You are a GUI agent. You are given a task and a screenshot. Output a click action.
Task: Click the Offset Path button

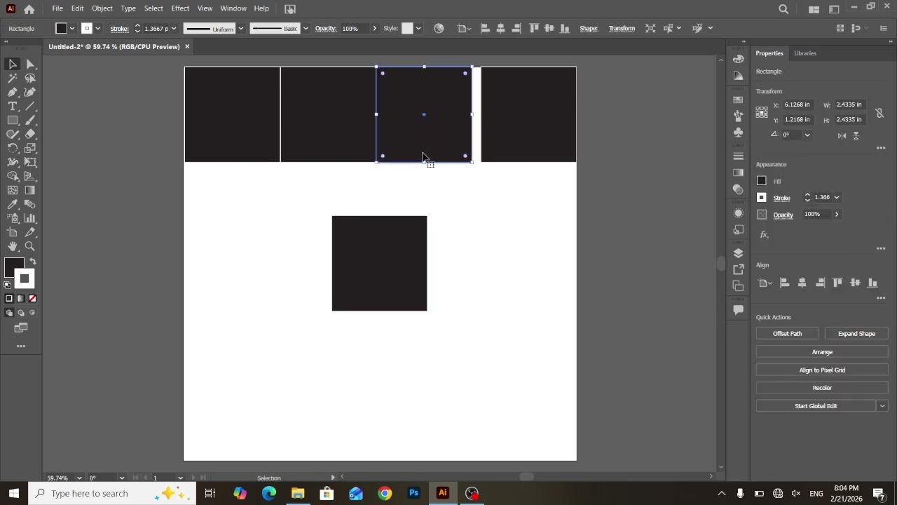(787, 334)
